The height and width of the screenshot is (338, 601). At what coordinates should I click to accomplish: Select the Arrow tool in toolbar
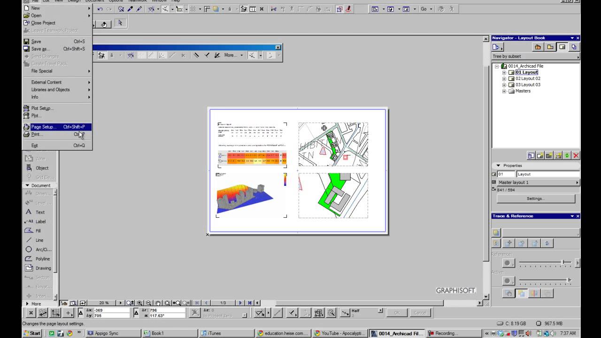click(120, 23)
